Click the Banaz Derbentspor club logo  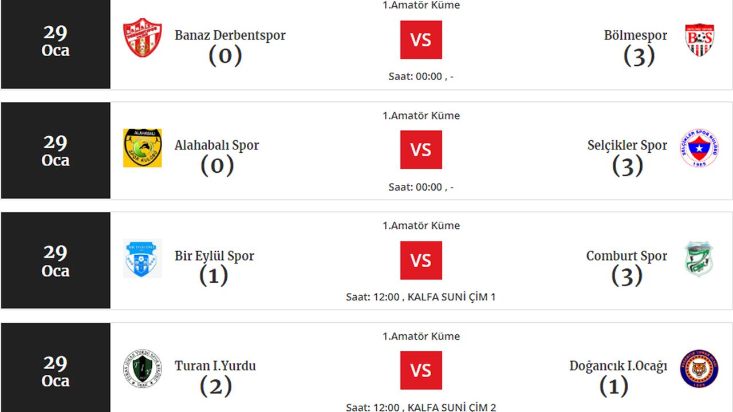pyautogui.click(x=142, y=38)
